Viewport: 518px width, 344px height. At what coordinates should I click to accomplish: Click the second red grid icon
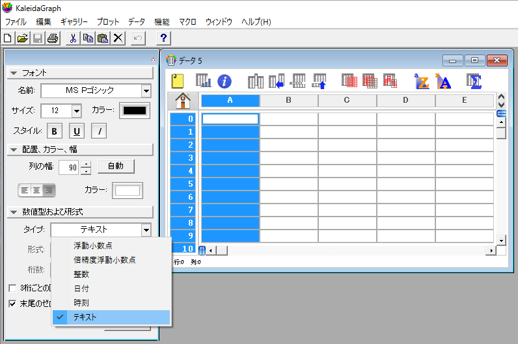370,81
